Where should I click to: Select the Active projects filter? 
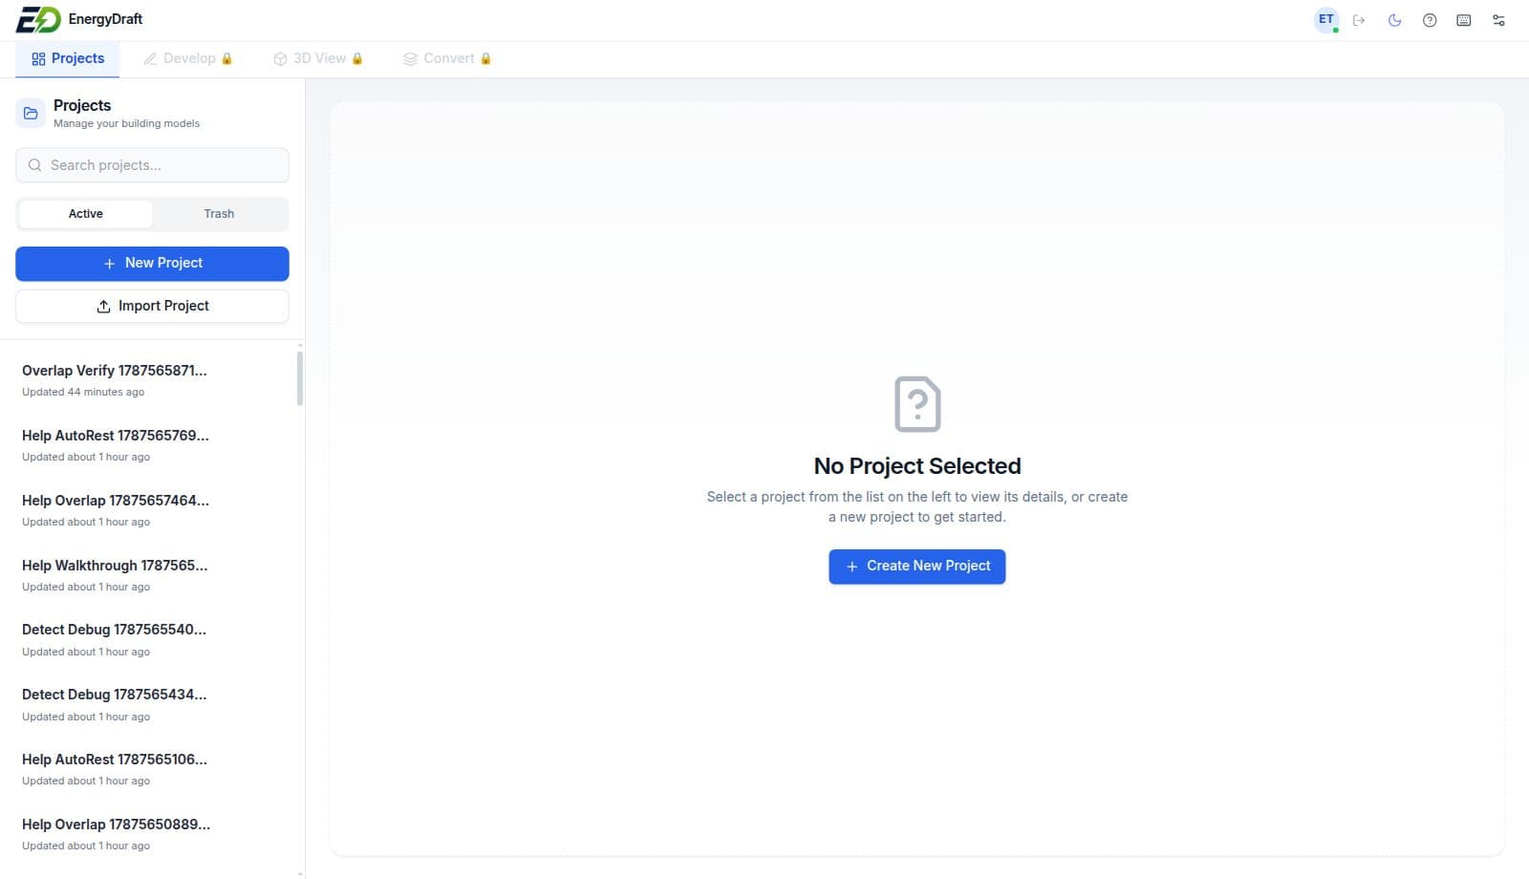coord(85,214)
